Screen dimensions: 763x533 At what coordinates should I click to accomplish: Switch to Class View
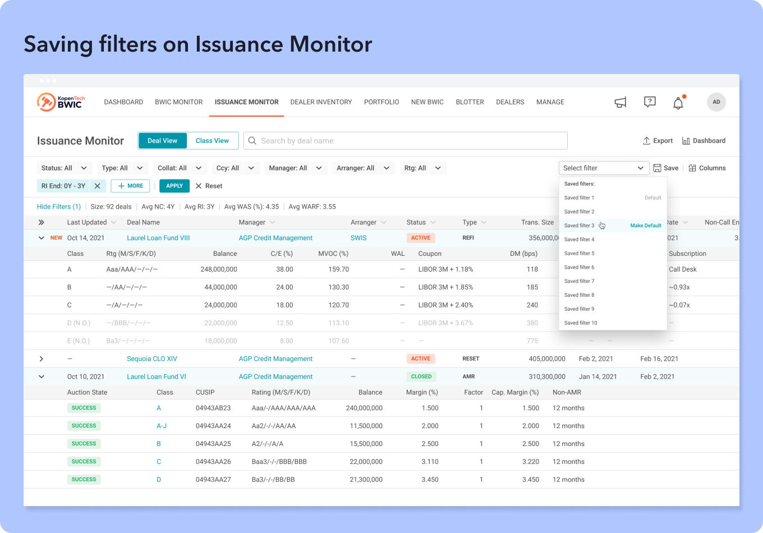[x=212, y=141]
